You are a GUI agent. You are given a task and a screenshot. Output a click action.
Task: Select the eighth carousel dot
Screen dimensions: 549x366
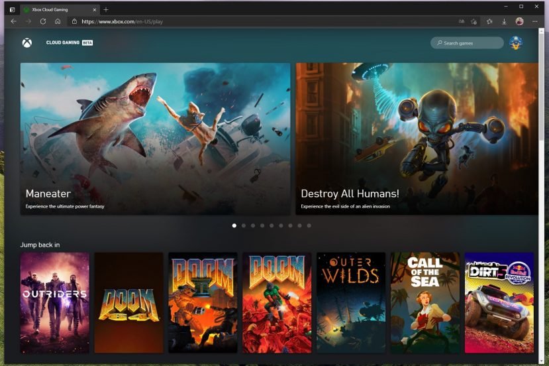click(x=300, y=226)
